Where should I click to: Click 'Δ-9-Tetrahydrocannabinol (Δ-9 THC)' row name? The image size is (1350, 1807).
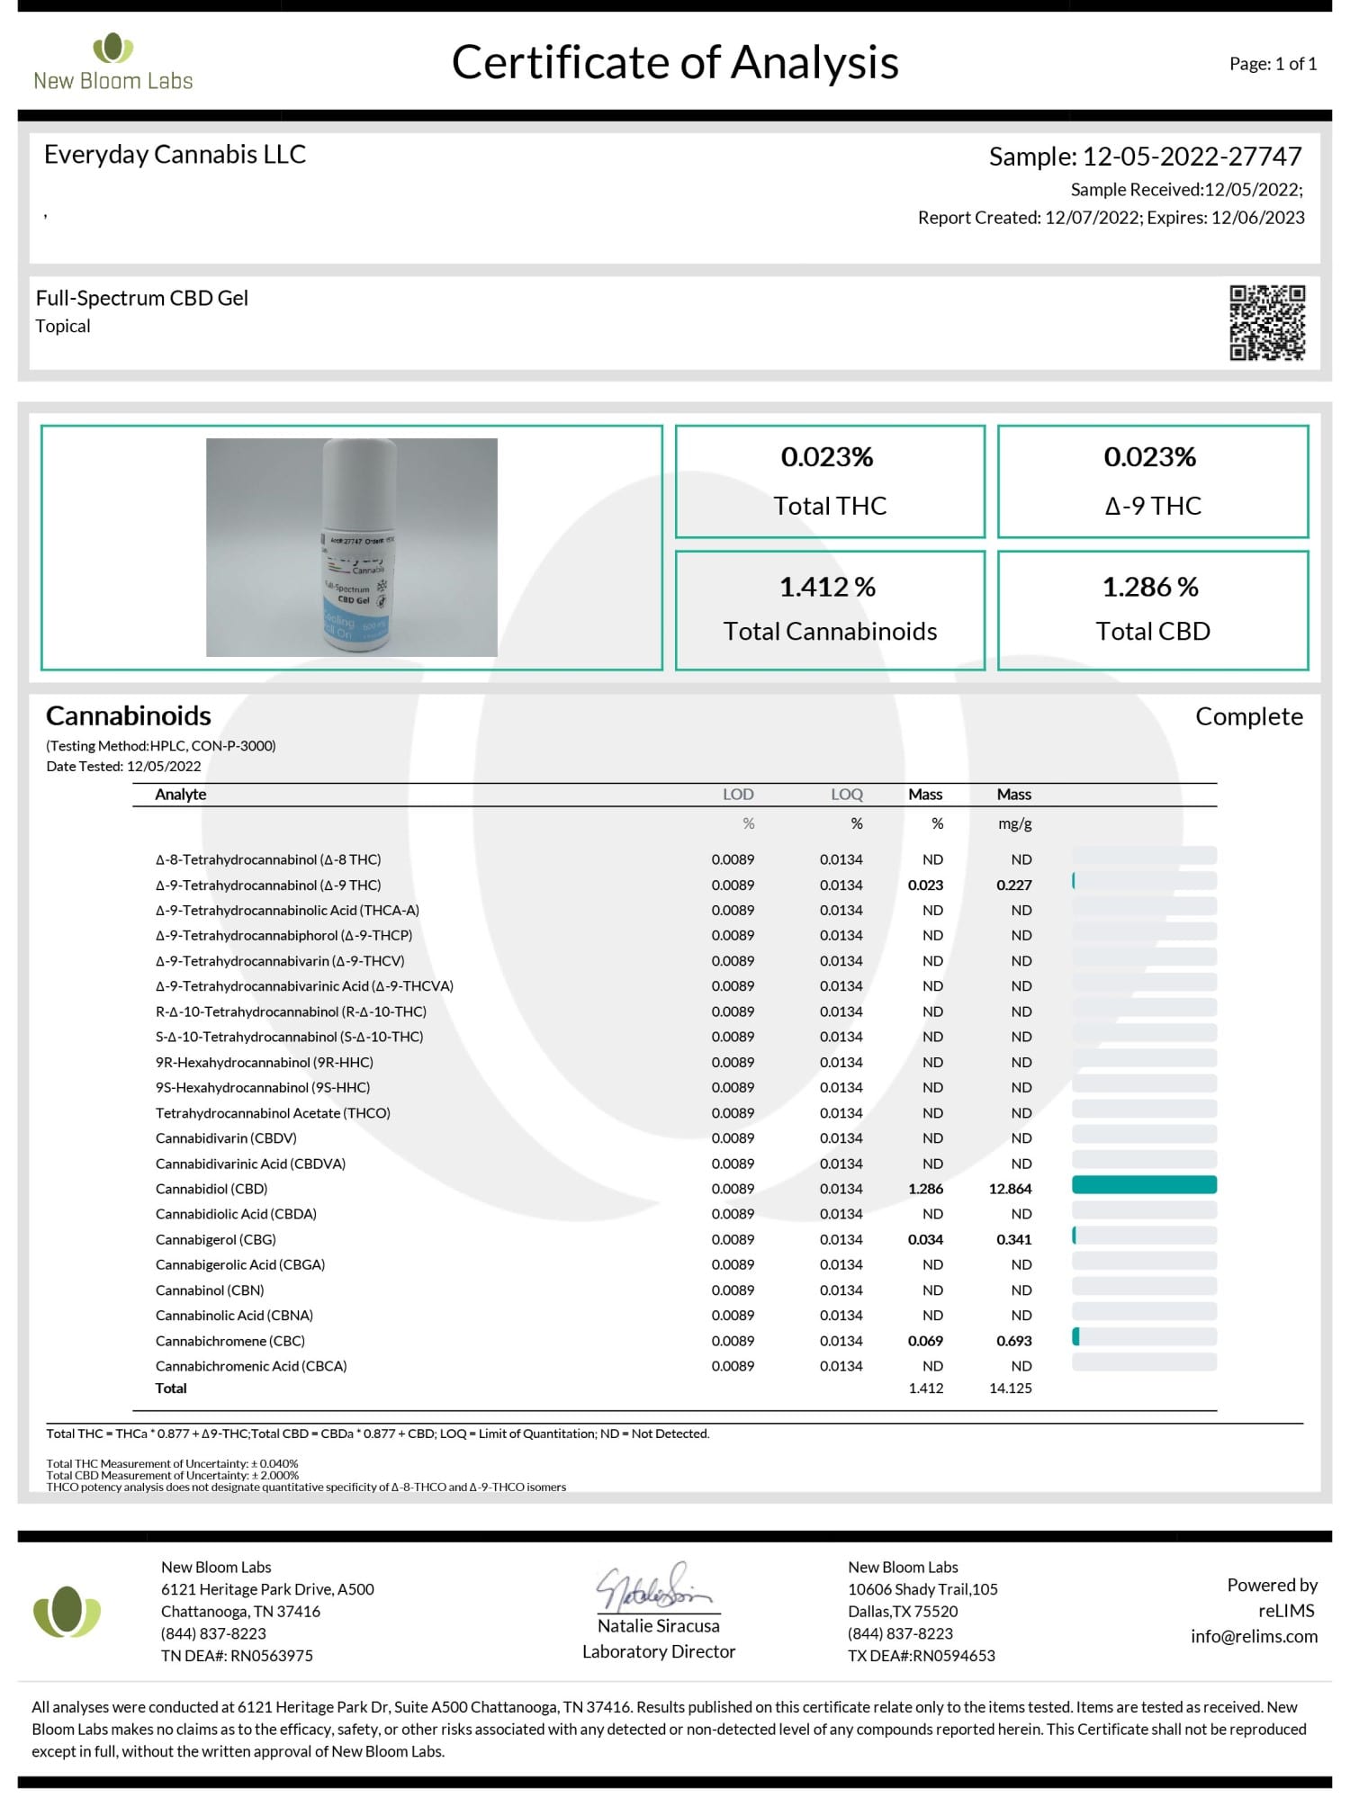click(x=268, y=886)
